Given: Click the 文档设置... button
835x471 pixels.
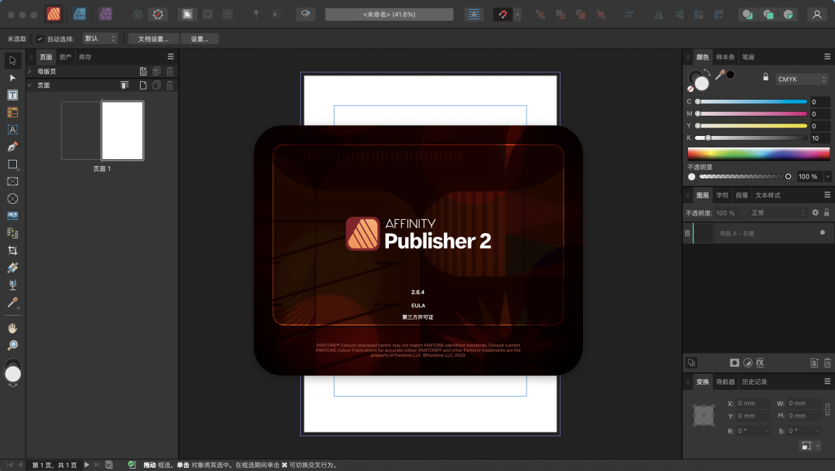Looking at the screenshot, I should [153, 39].
